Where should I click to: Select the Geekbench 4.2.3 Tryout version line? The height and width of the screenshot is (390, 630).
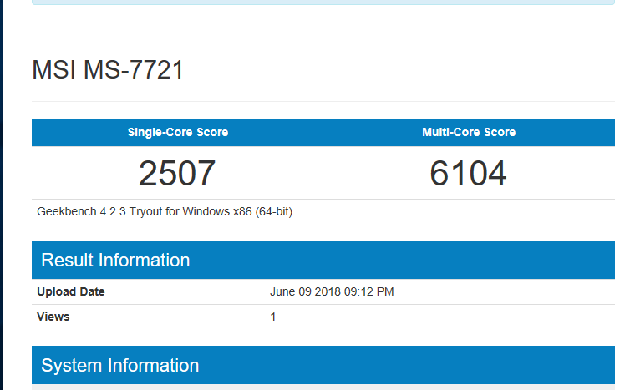(165, 211)
